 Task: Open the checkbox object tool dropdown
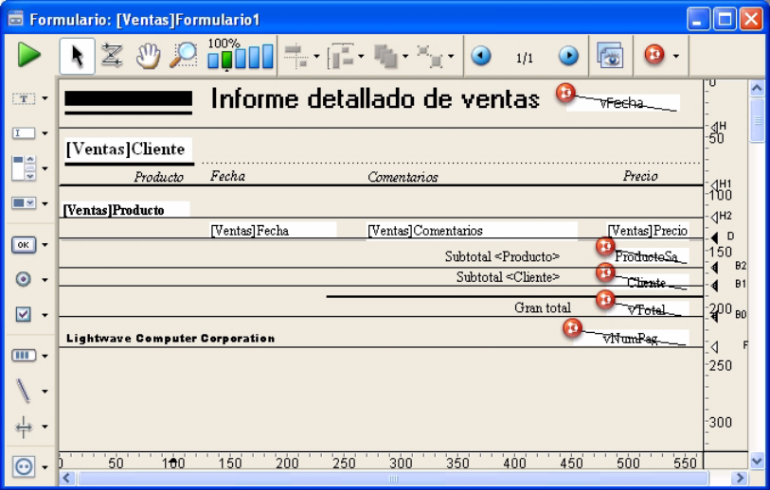pos(45,315)
